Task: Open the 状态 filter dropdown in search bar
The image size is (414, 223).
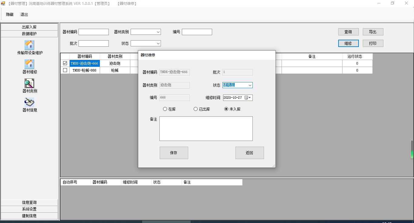Action: [158, 43]
